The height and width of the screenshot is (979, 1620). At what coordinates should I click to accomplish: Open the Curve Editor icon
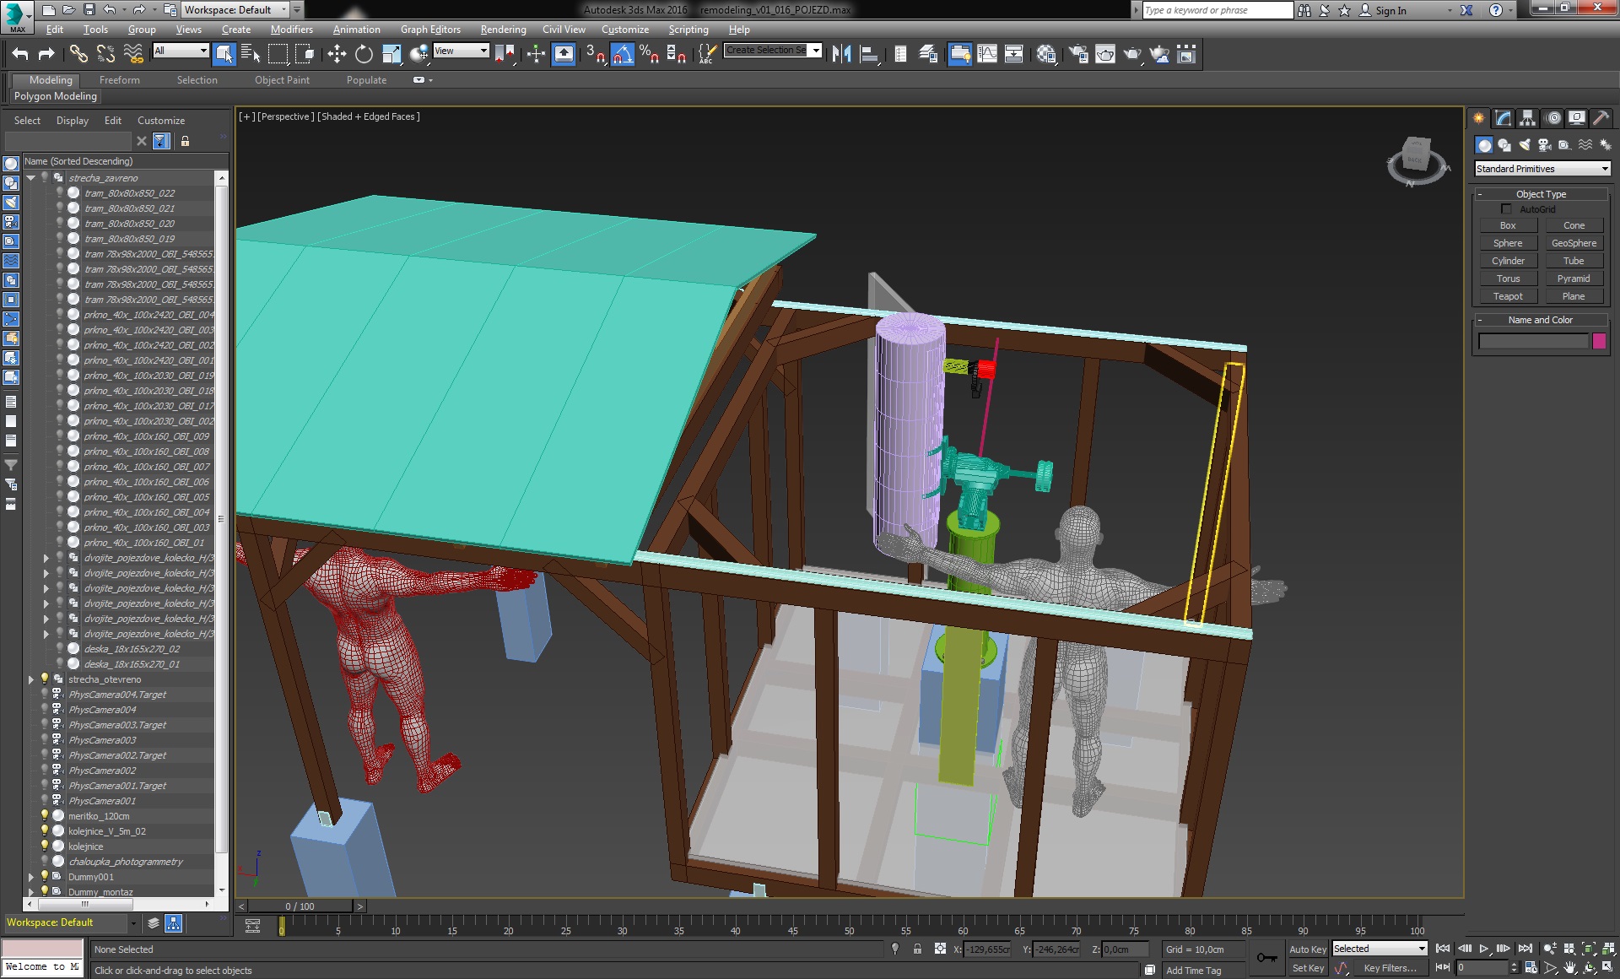tap(987, 54)
